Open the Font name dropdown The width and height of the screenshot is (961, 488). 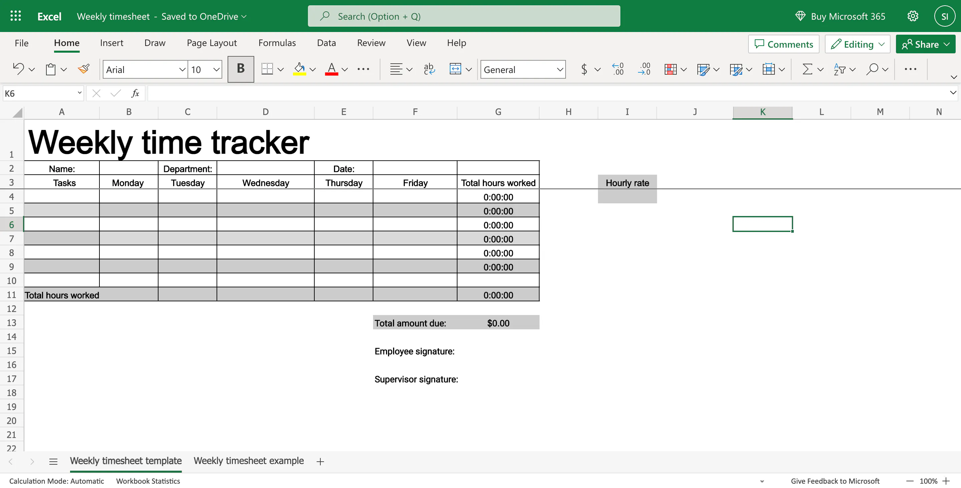point(182,69)
